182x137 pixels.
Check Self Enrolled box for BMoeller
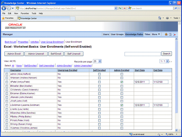point(99,86)
